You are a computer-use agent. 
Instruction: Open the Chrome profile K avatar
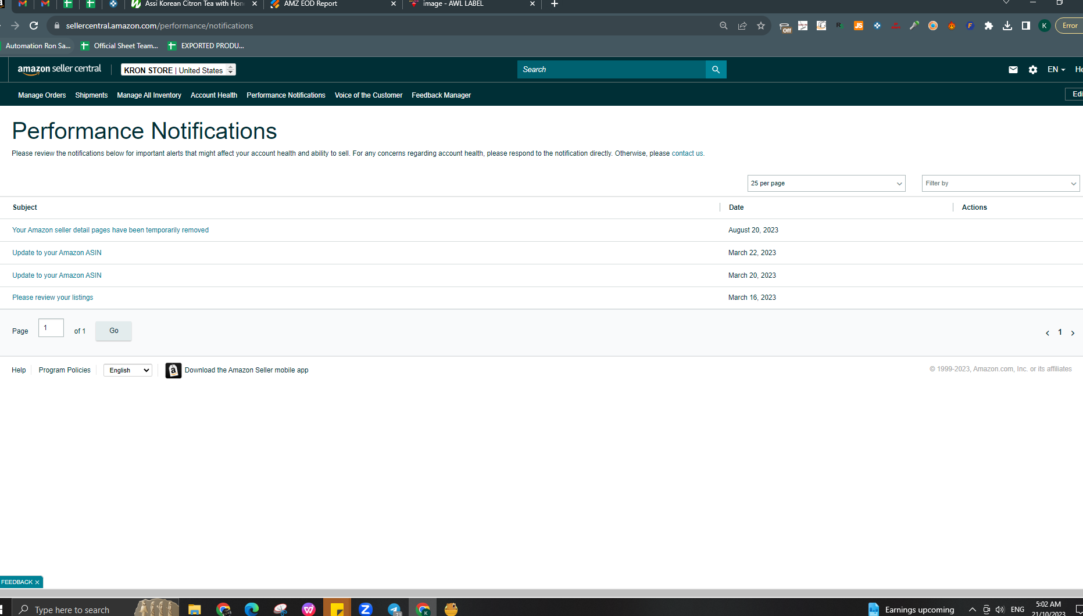coord(1045,26)
